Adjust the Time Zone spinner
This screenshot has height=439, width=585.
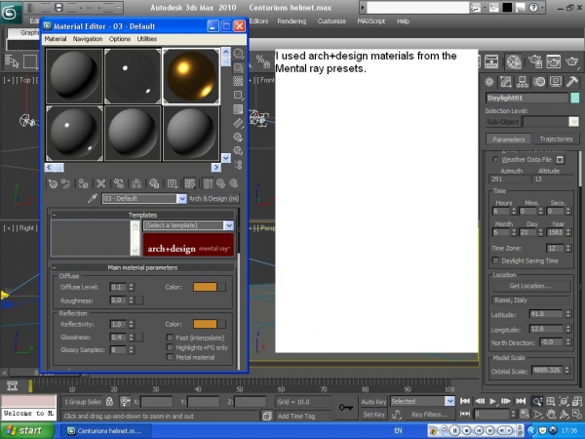click(567, 248)
